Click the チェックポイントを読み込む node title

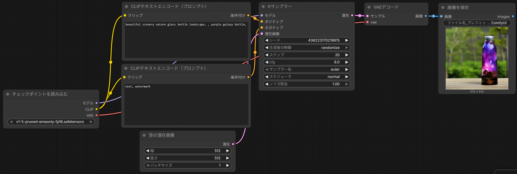(x=40, y=94)
